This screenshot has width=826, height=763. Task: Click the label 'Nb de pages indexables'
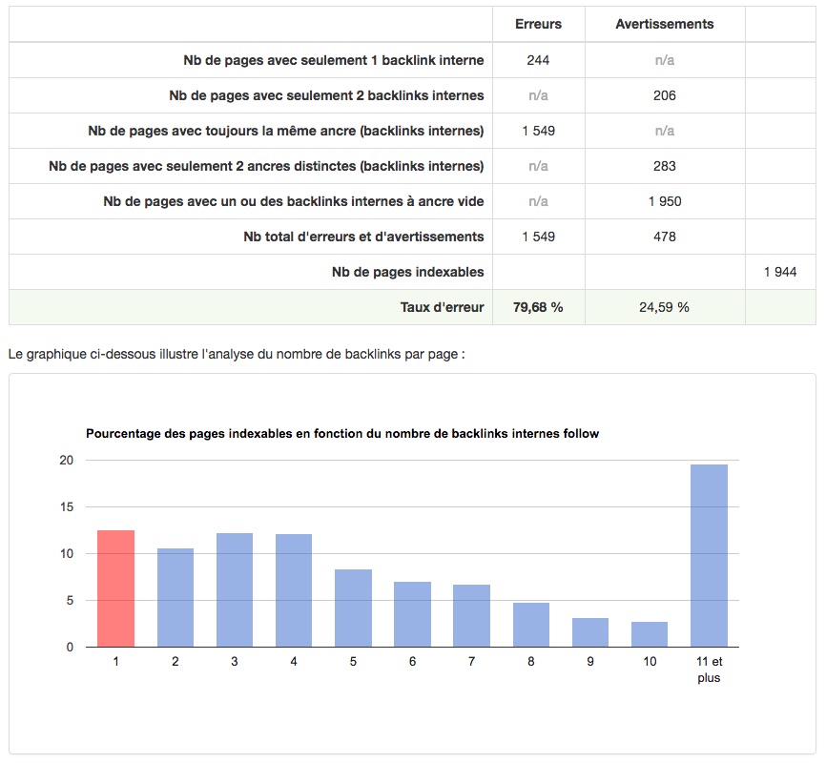(407, 272)
